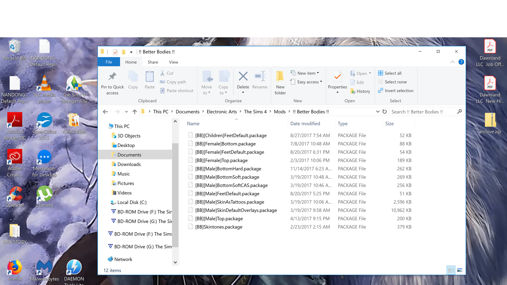Open recent locations dropdown arrow
Viewport: 507px width, 285px height.
pos(126,112)
